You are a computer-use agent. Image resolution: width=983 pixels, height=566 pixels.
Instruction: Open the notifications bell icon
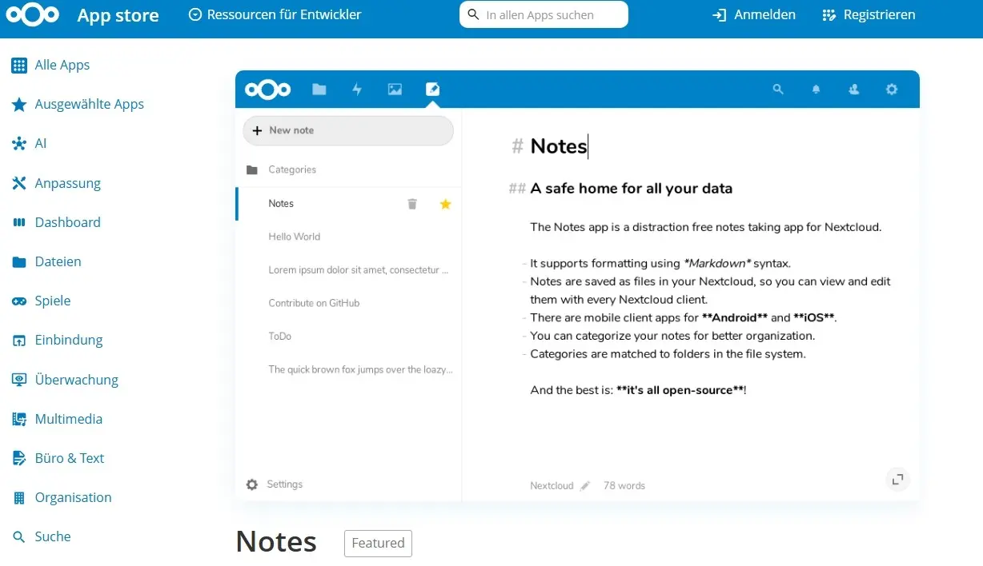[x=816, y=90]
